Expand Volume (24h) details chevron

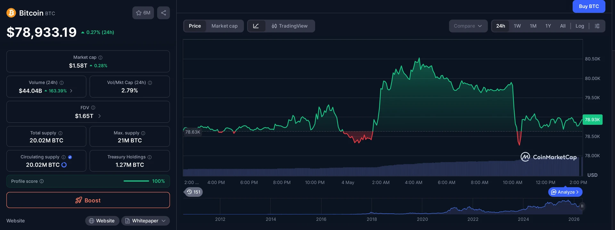71,91
